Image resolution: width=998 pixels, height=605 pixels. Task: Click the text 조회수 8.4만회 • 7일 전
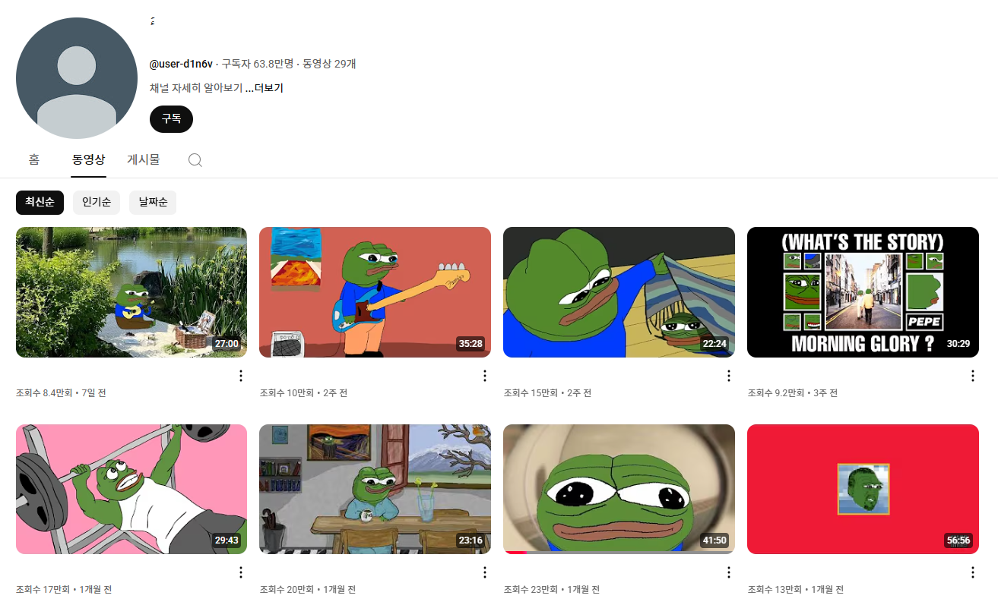[61, 393]
